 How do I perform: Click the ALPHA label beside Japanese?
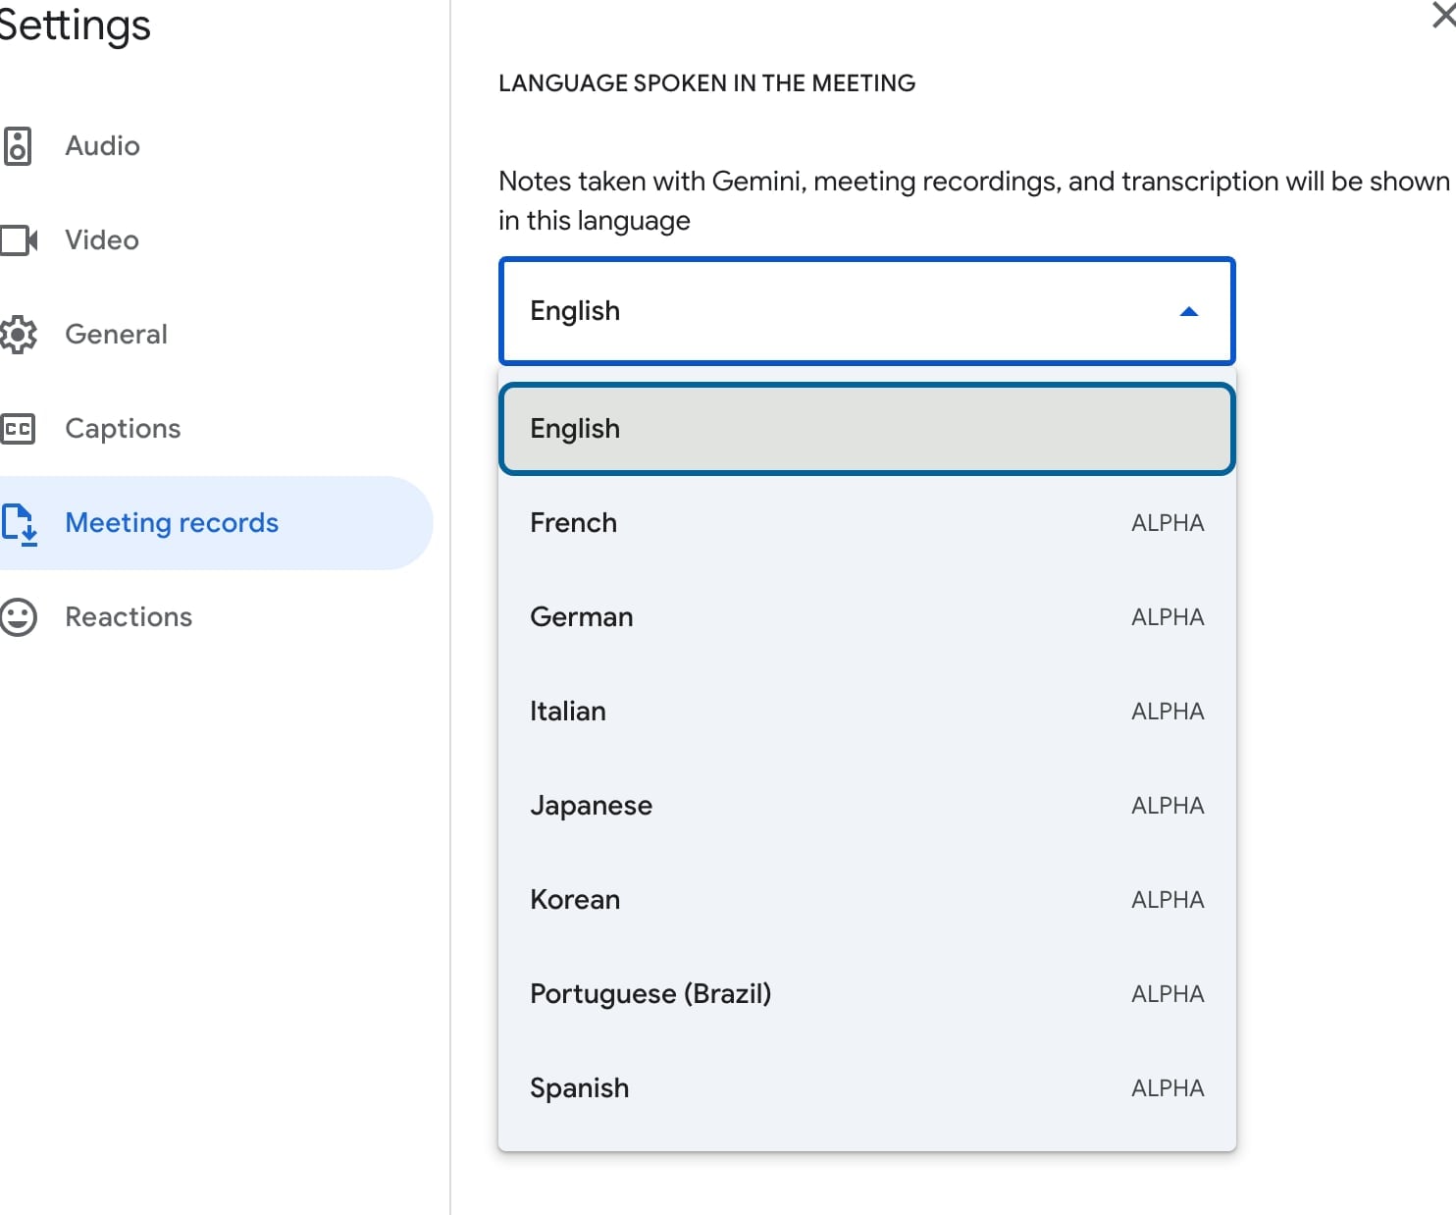point(1168,806)
